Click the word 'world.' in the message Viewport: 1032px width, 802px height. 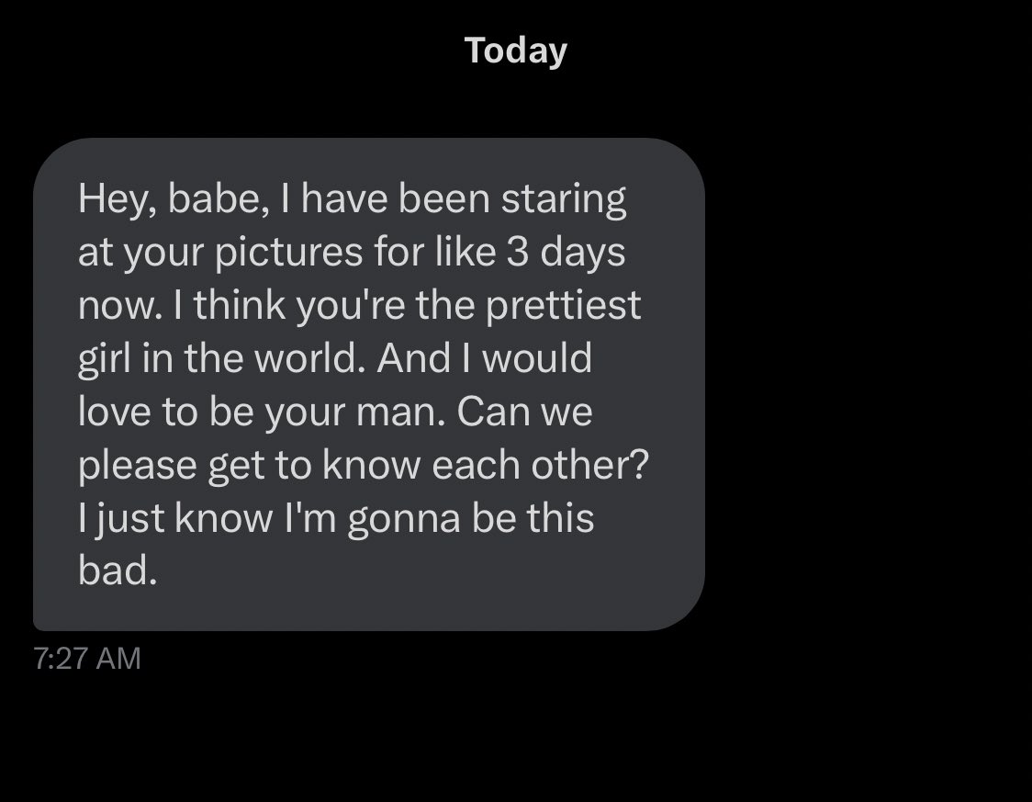pyautogui.click(x=309, y=359)
